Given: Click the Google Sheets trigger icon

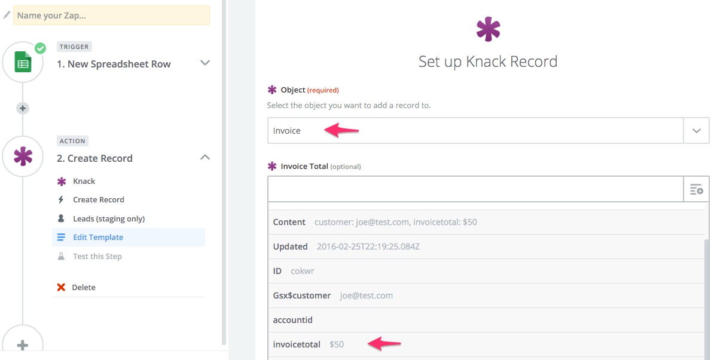Looking at the screenshot, I should [x=23, y=63].
